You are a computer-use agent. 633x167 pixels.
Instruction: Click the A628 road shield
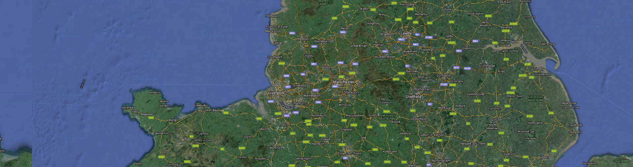point(401,74)
